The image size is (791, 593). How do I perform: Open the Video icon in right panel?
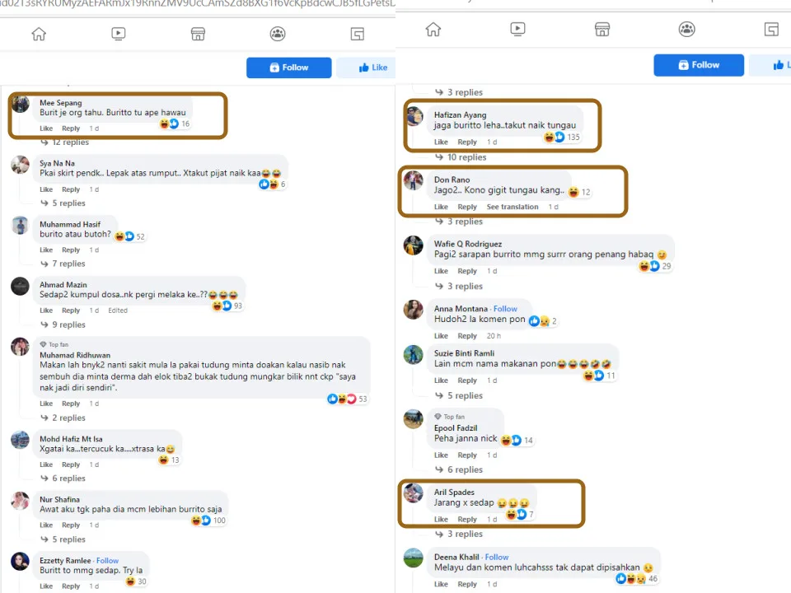pyautogui.click(x=517, y=30)
